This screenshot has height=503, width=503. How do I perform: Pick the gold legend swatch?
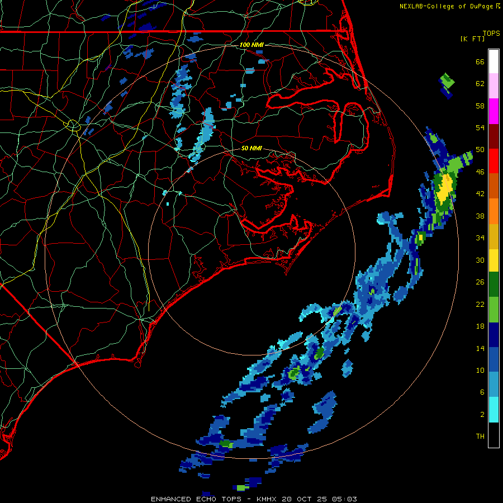pos(493,236)
